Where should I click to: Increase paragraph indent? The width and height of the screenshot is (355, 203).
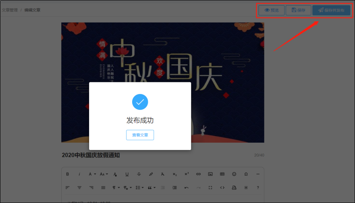coord(174,188)
